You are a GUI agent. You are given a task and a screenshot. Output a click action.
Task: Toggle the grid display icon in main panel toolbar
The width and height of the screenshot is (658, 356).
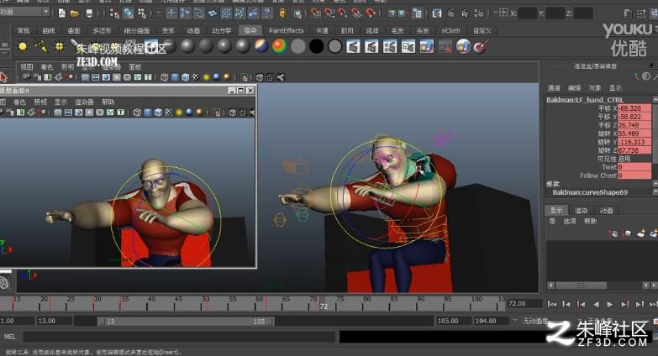[x=85, y=77]
